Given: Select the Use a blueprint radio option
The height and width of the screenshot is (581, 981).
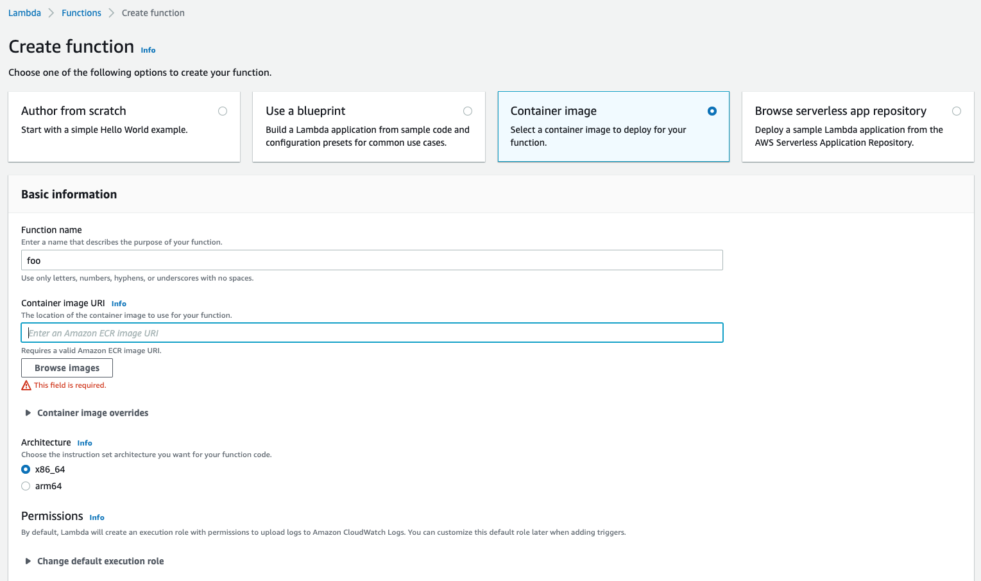Looking at the screenshot, I should coord(468,111).
